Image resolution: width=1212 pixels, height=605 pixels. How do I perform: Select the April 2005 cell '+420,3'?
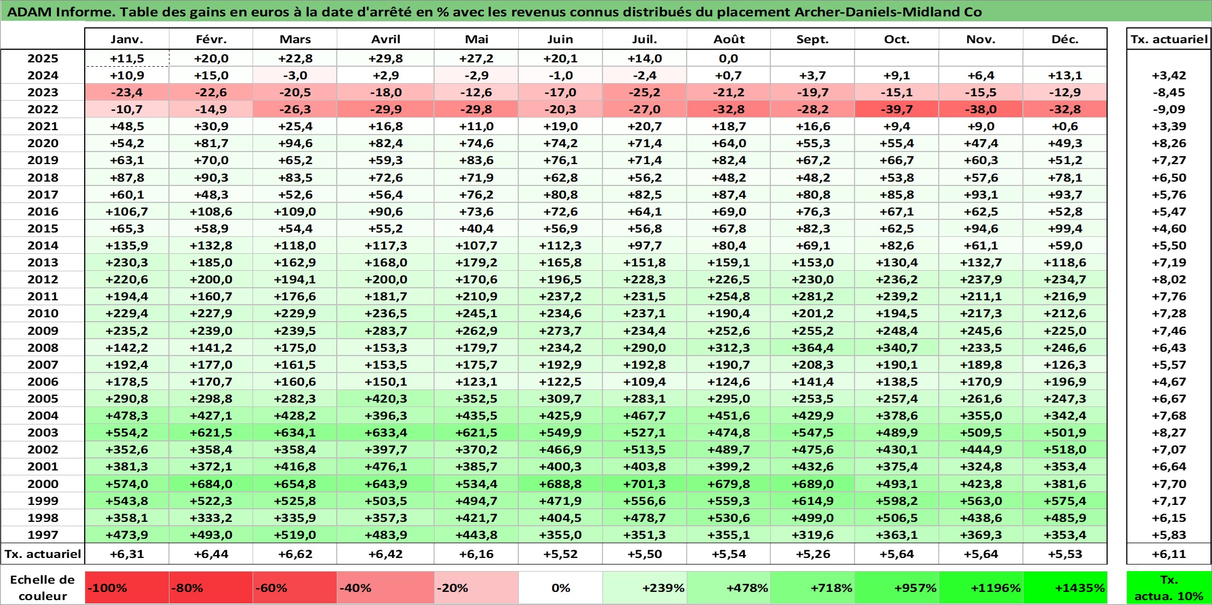tap(385, 399)
